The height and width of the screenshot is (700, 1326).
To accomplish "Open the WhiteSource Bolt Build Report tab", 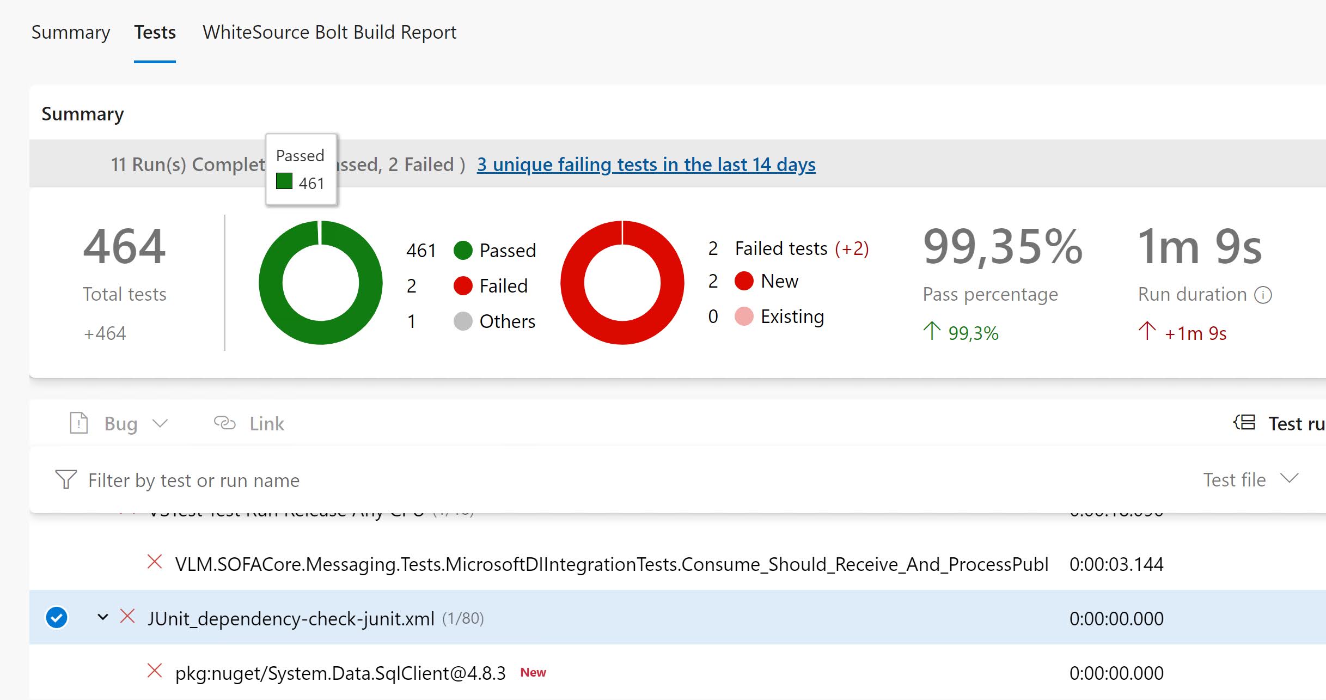I will tap(329, 33).
